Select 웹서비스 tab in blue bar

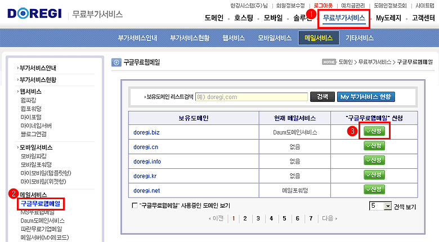pos(234,38)
